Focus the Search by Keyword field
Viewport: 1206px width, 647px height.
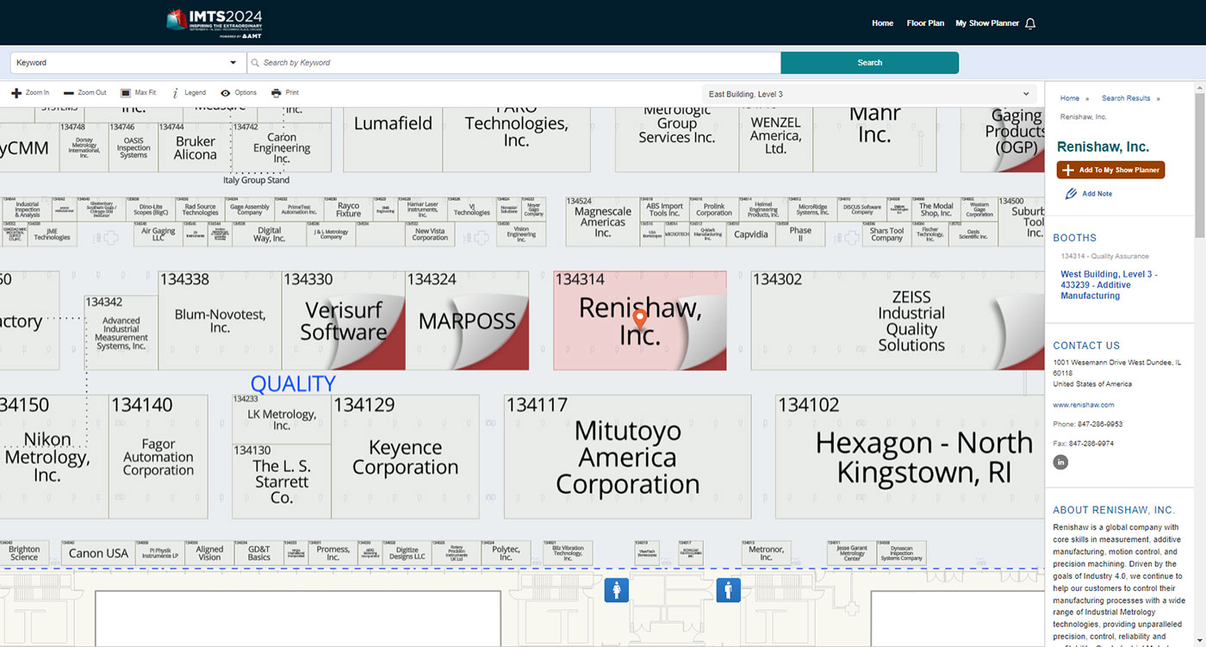[x=513, y=63]
